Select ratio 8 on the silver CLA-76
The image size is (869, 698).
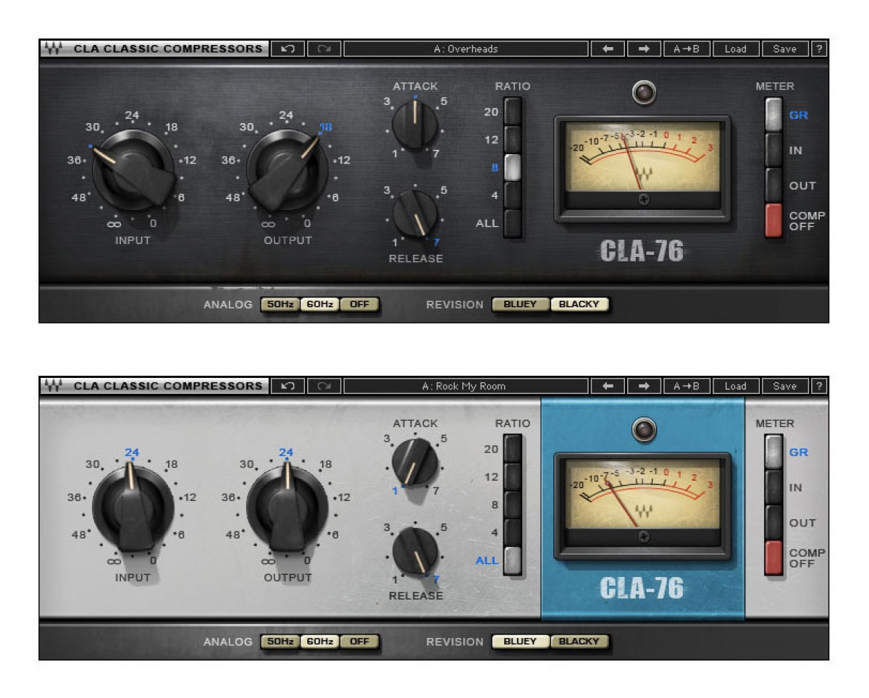(513, 505)
